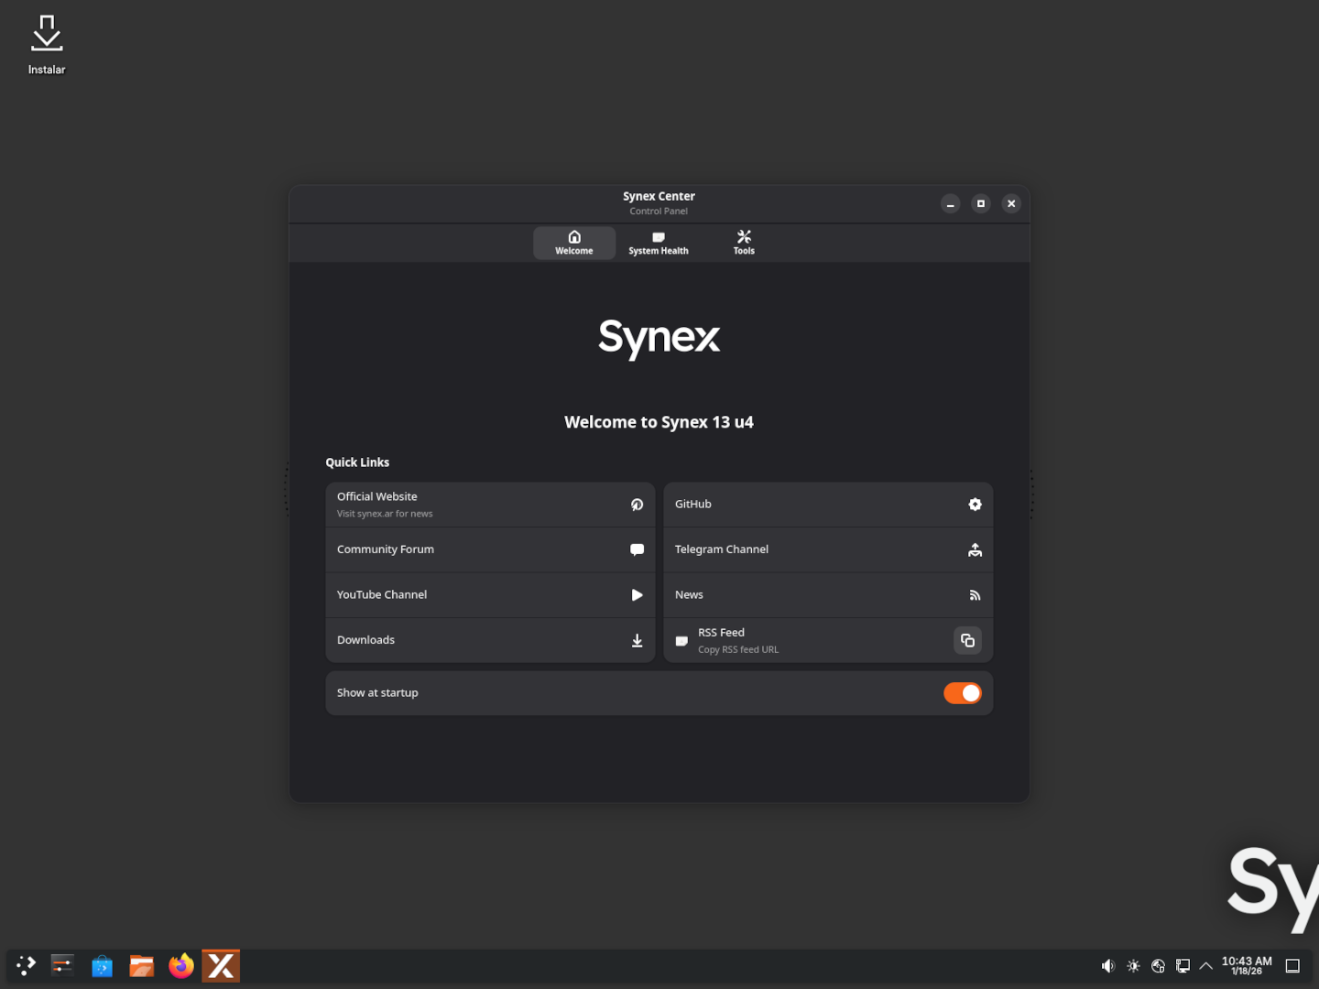1319x989 pixels.
Task: Open the file manager in taskbar
Action: (x=141, y=966)
